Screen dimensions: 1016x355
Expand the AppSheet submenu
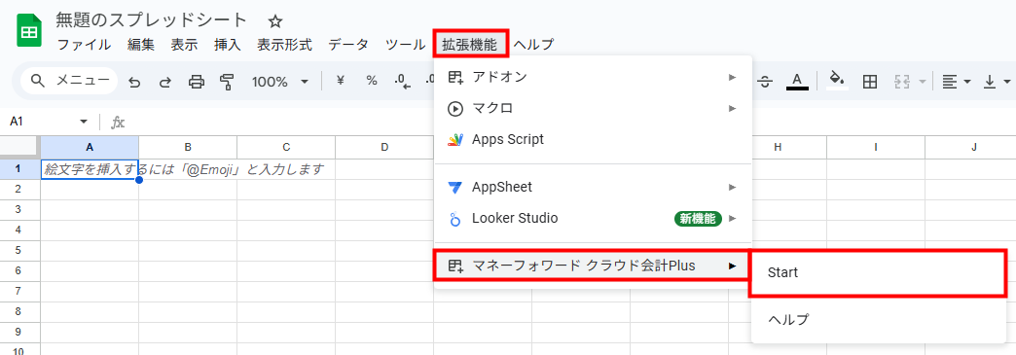(593, 187)
